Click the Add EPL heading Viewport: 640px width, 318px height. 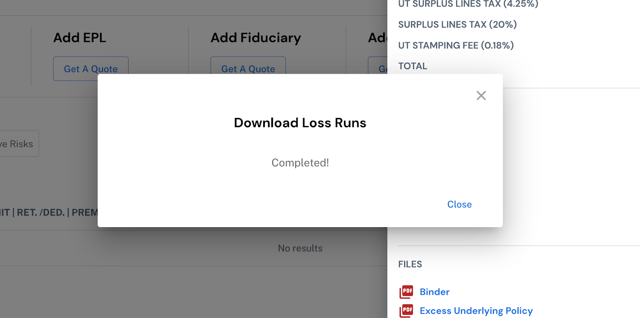coord(80,38)
